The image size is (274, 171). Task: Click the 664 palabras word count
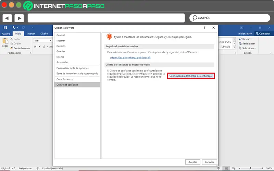(25, 168)
